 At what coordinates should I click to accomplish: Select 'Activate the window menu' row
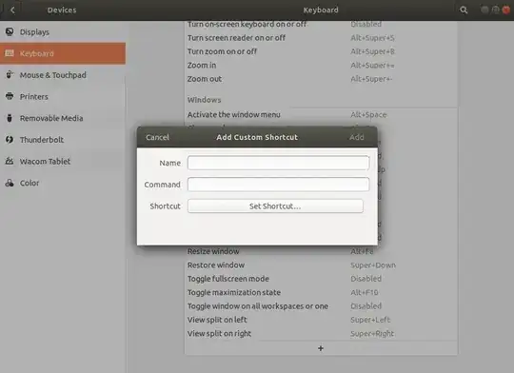321,115
